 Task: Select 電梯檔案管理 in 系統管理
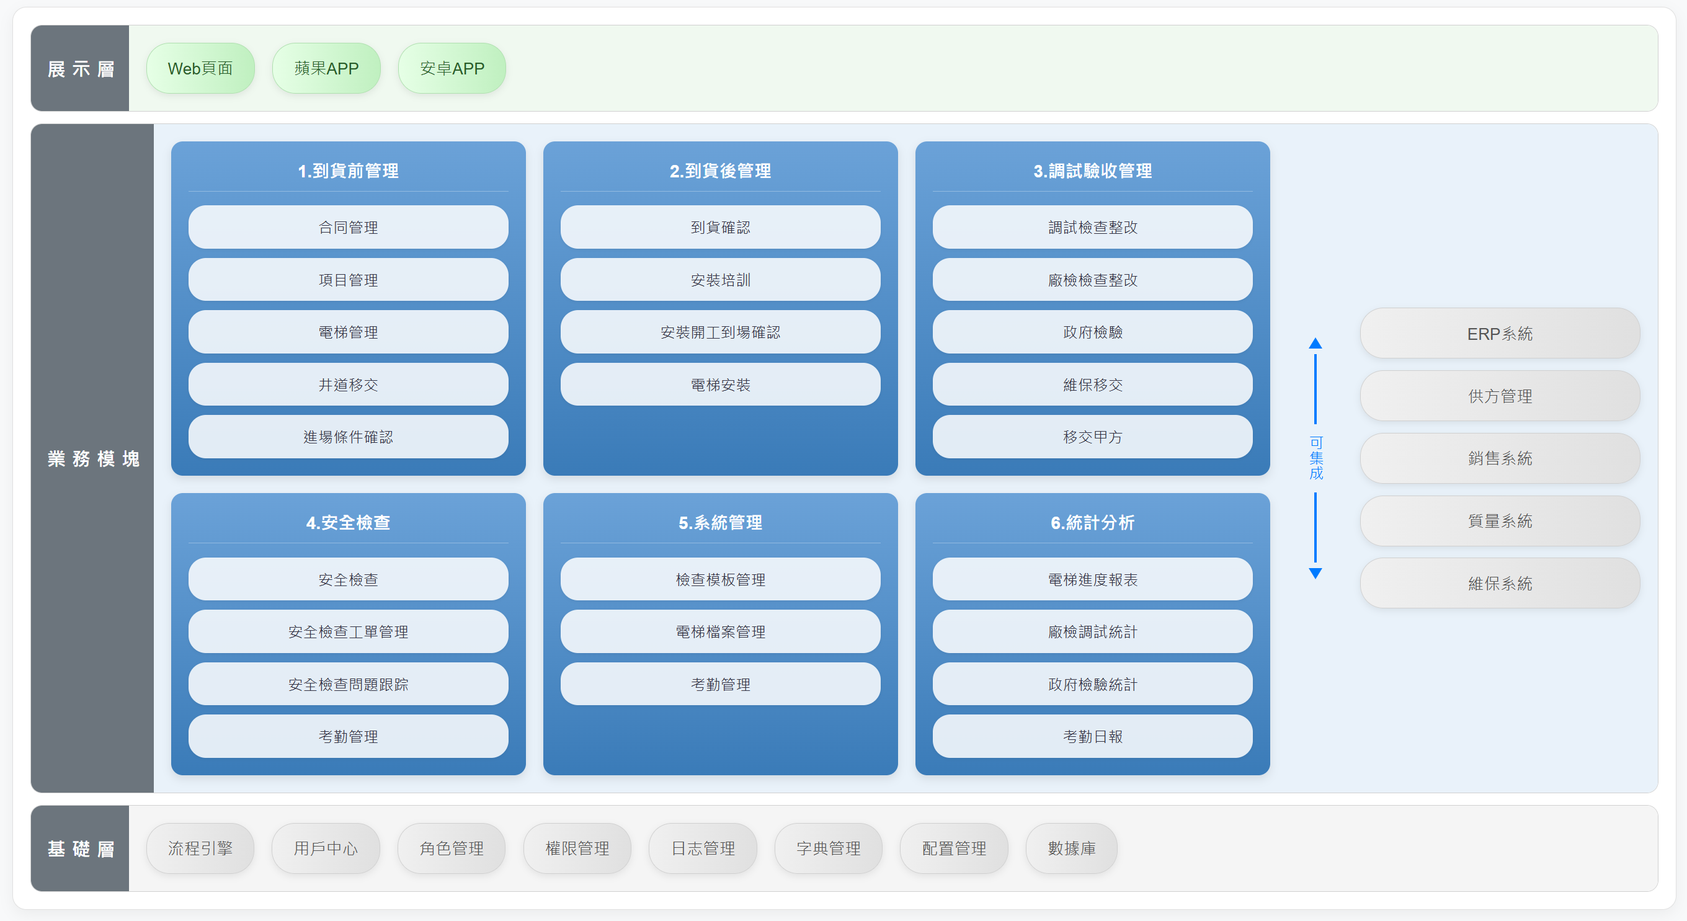point(719,631)
